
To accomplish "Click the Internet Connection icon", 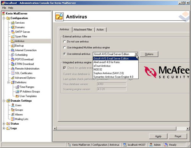I will pyautogui.click(x=13, y=50).
